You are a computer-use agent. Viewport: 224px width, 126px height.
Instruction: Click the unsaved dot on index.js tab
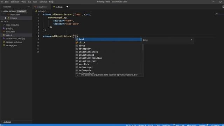[x=67, y=7]
